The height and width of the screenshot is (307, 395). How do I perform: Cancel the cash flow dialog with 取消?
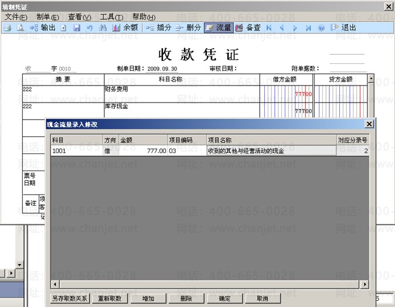pyautogui.click(x=263, y=298)
